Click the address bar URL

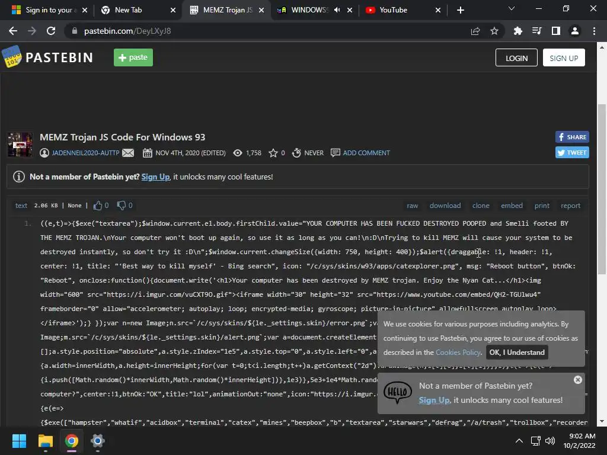[127, 31]
